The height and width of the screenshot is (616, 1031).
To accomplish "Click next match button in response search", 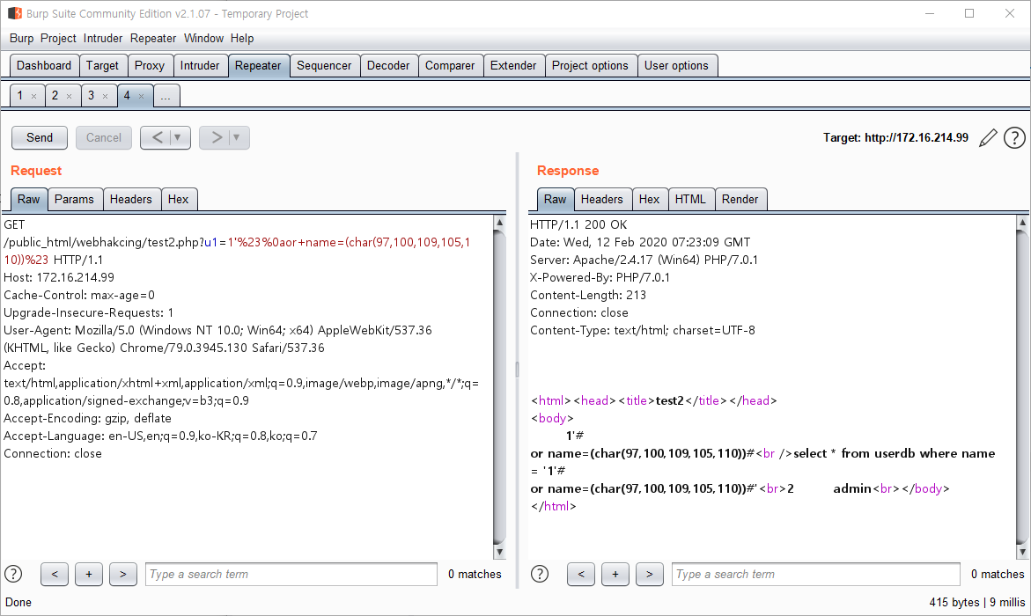I will [x=650, y=574].
